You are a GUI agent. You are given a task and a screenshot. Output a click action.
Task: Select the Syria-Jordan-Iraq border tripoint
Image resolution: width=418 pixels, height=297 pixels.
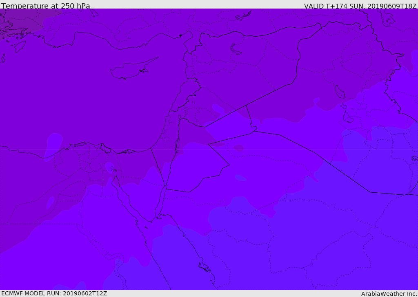[246, 105]
